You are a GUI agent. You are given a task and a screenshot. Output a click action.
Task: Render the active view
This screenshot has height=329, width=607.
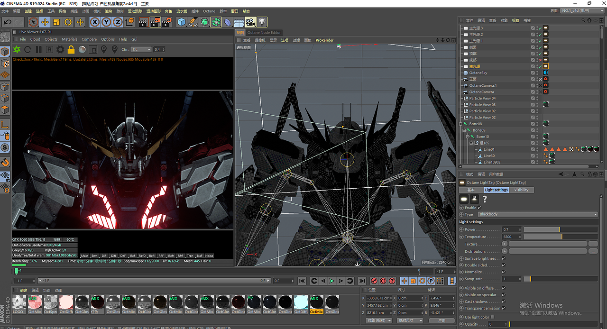(143, 22)
